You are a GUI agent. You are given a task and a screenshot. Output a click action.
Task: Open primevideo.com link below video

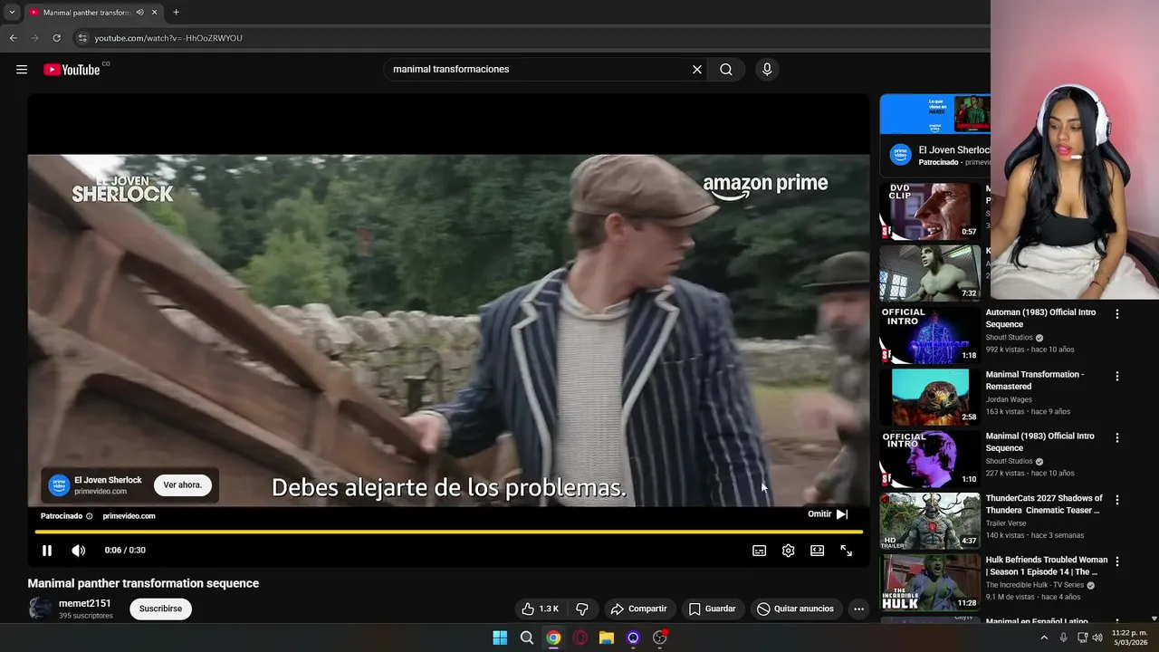(129, 516)
